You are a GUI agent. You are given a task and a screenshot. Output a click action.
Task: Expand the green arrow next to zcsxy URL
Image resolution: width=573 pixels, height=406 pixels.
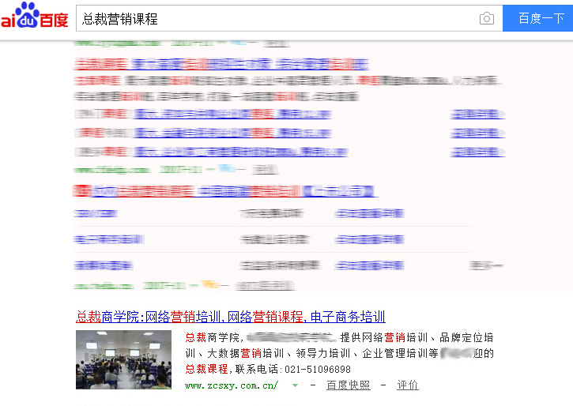click(295, 385)
